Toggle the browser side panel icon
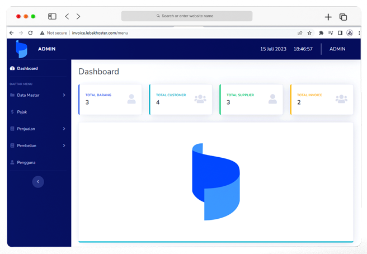The width and height of the screenshot is (367, 254). [x=340, y=33]
